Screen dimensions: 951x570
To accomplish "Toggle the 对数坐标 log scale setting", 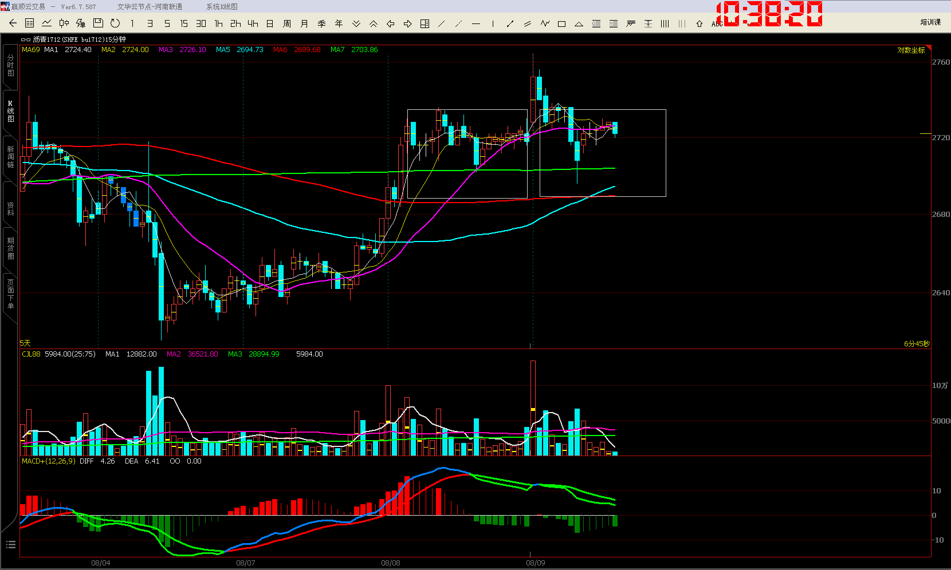I will [911, 50].
